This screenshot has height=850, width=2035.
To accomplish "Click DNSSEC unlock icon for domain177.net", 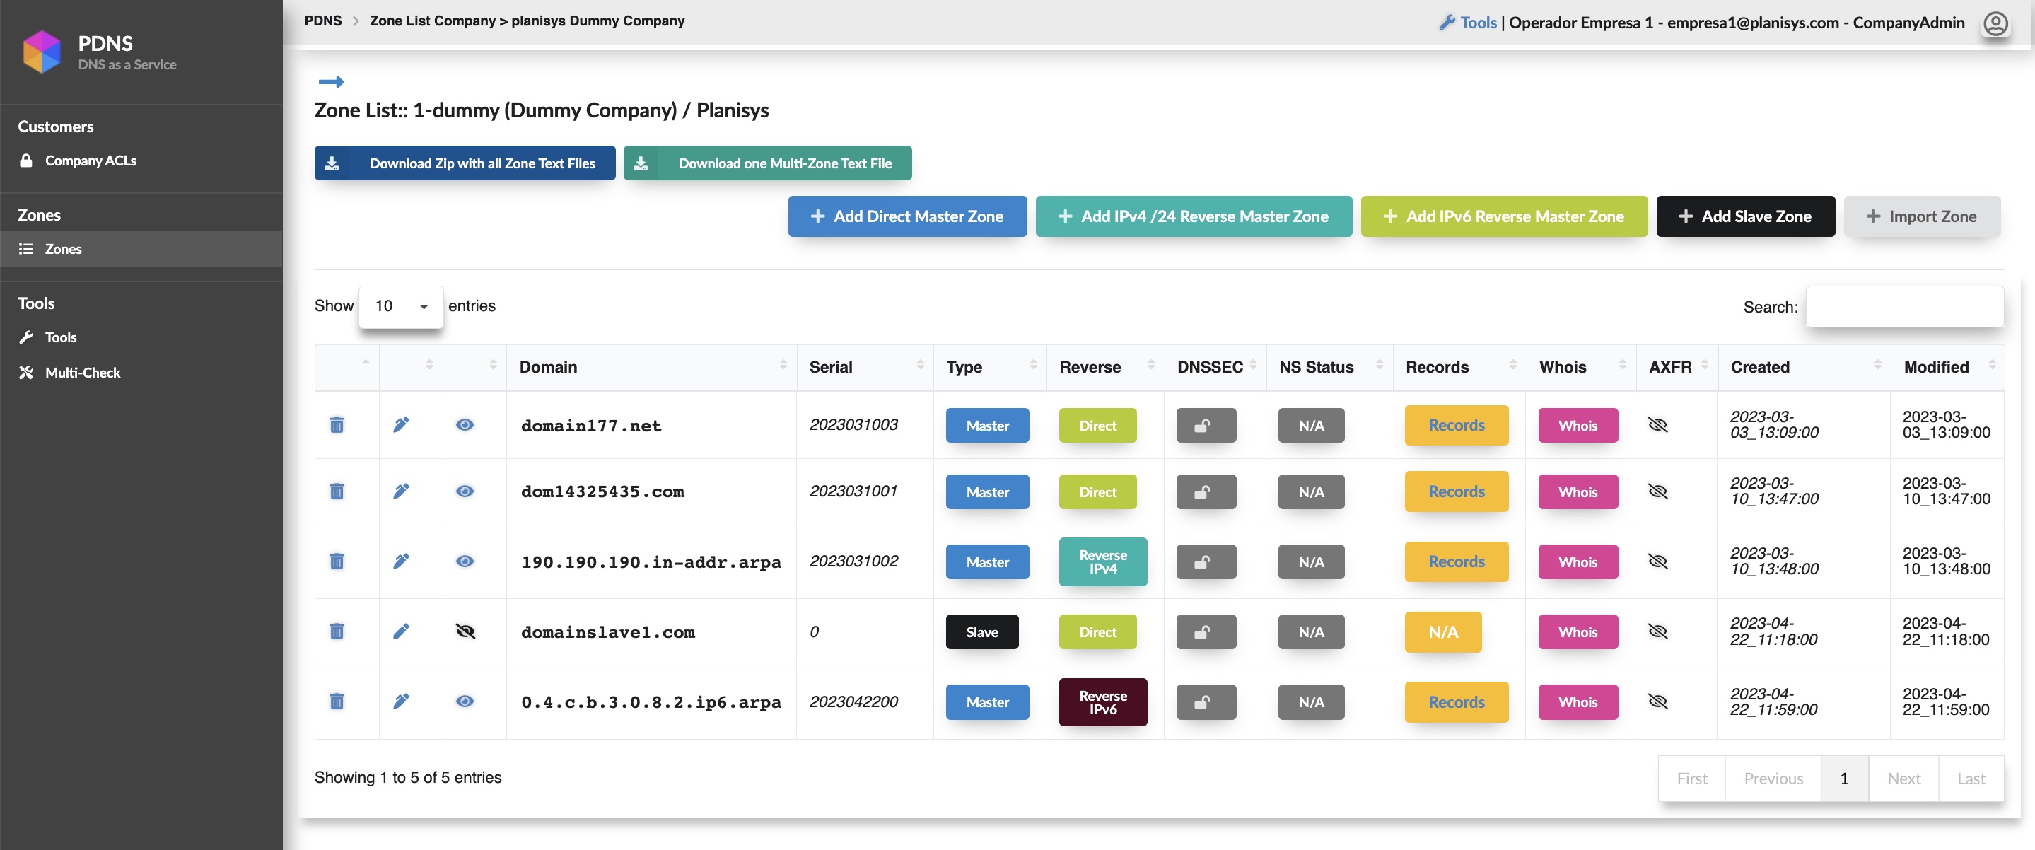I will 1205,426.
